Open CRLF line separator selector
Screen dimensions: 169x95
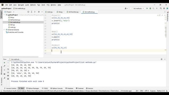pos(142,91)
